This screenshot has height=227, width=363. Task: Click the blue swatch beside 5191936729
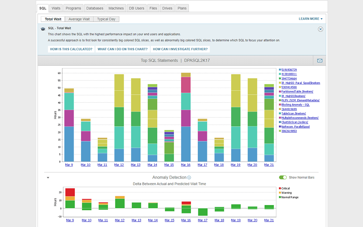[x=280, y=70]
